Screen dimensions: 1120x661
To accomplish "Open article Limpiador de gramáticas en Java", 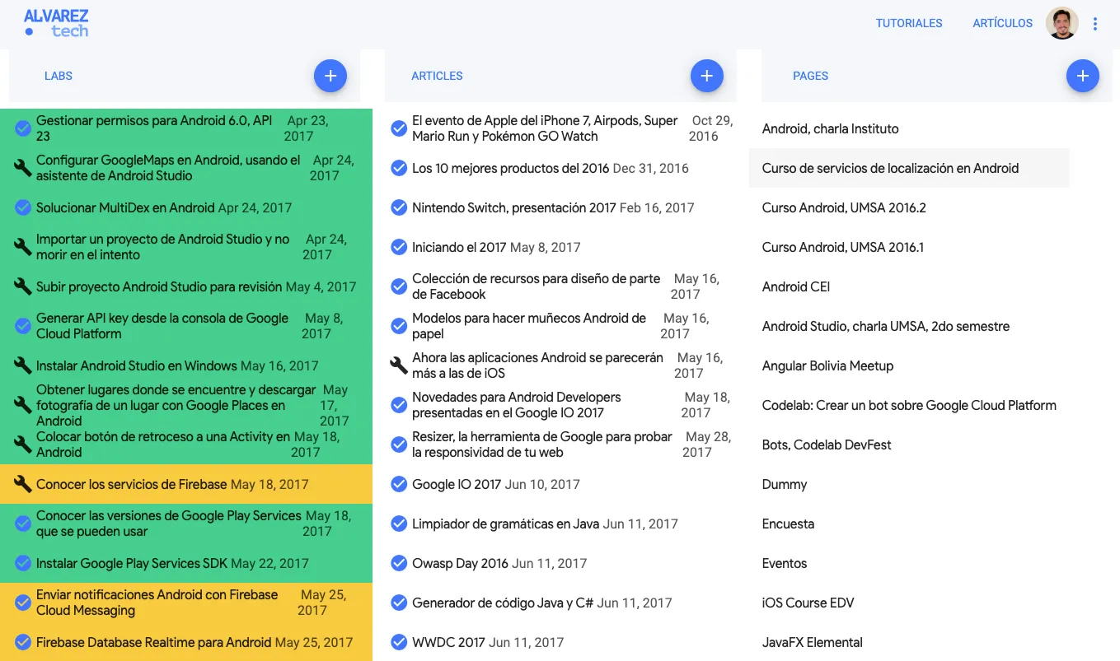I will click(505, 524).
